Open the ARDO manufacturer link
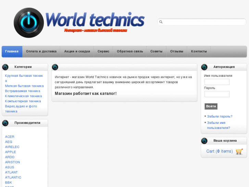This screenshot has width=249, height=187. pyautogui.click(x=10, y=157)
